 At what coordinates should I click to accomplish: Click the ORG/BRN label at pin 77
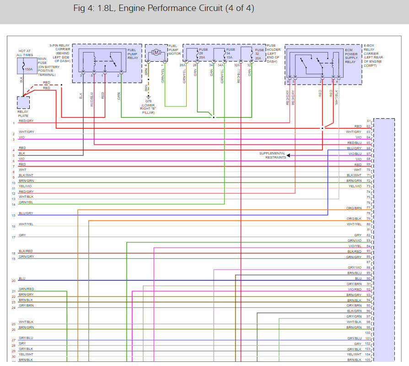click(354, 208)
